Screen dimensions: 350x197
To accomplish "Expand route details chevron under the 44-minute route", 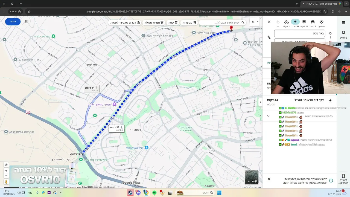I will pyautogui.click(x=268, y=116).
